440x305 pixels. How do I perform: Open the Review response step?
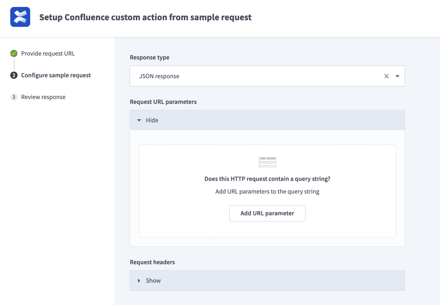[x=43, y=97]
